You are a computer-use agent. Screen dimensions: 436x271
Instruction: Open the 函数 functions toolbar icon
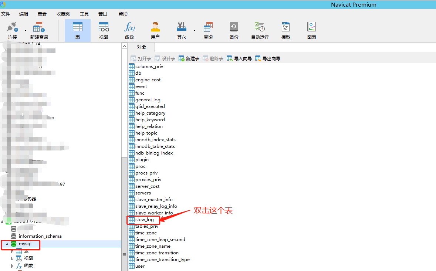pos(129,31)
